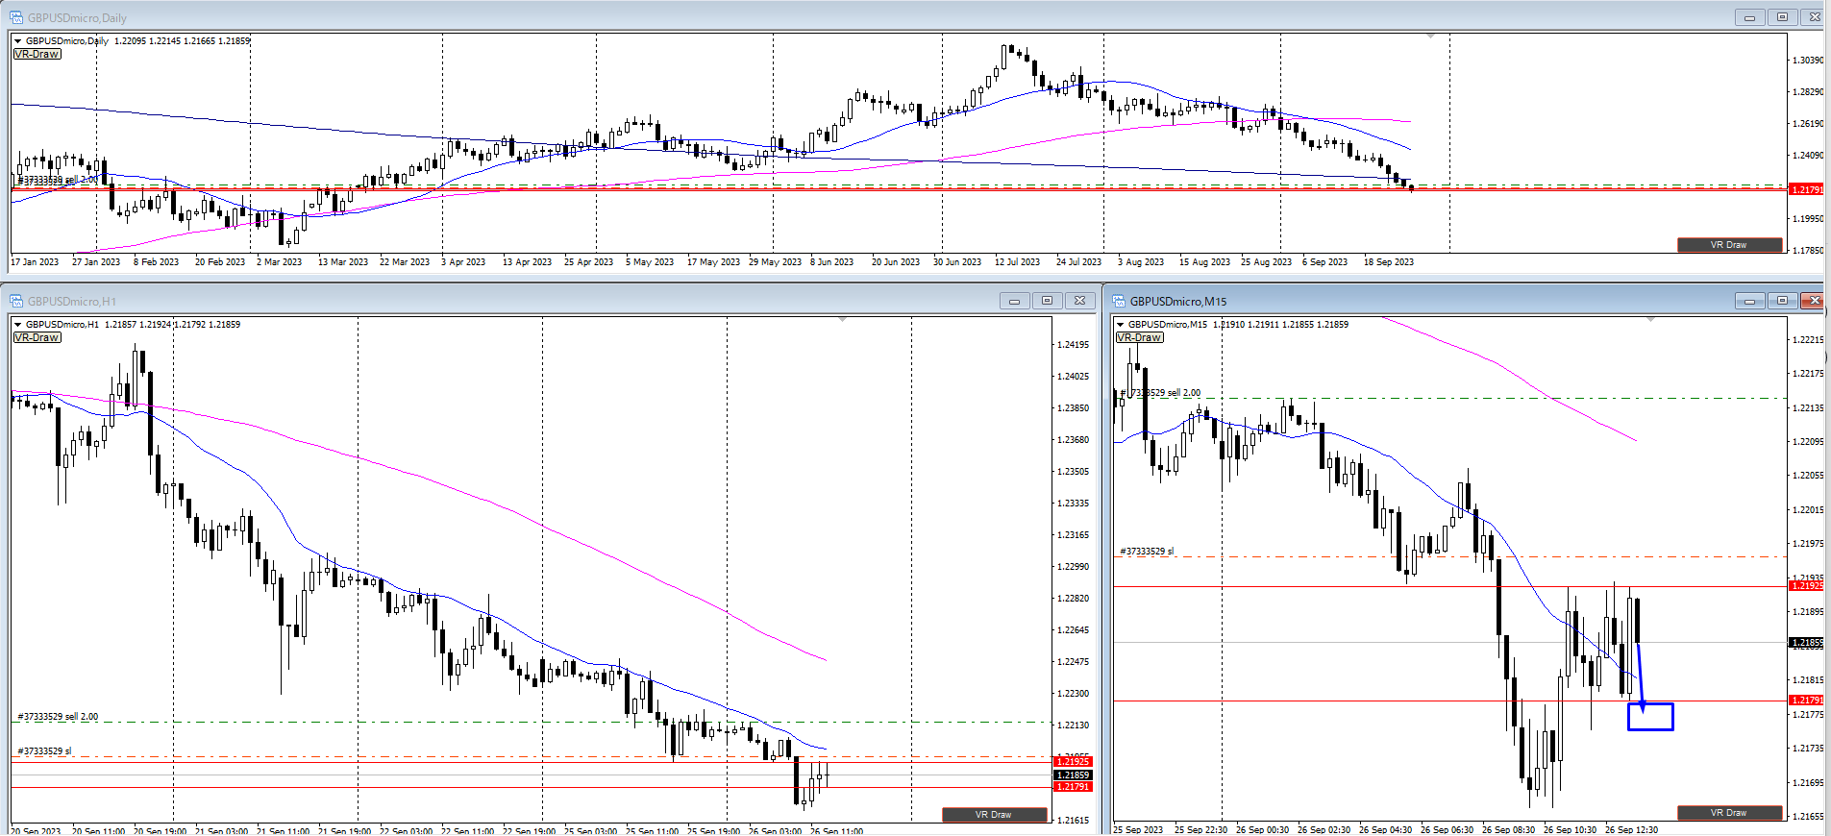Click the 1.30390 level on the Daily price scale
Viewport: 1831px width, 836px height.
tap(1807, 61)
